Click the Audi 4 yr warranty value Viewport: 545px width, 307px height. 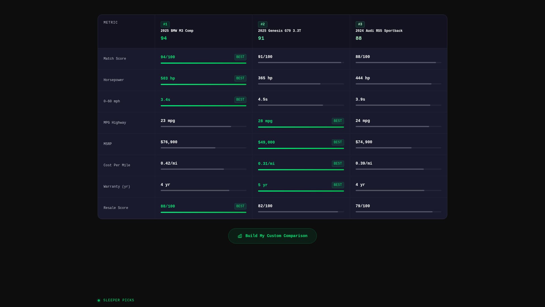(360, 185)
